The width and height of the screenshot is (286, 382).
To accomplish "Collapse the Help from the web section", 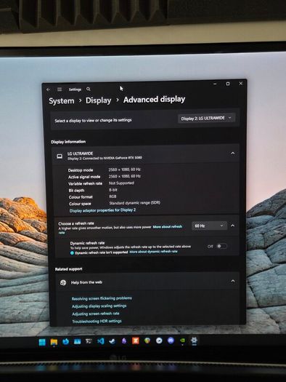I will coord(233,281).
